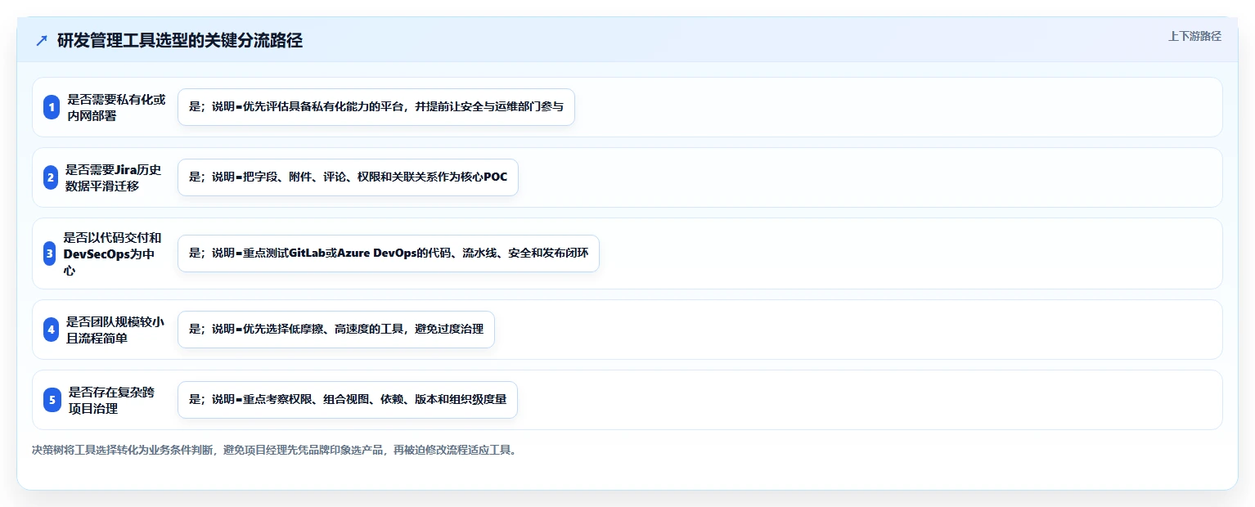This screenshot has width=1255, height=507.
Task: Click the answer box about 私有化能力的平台
Action: (376, 107)
